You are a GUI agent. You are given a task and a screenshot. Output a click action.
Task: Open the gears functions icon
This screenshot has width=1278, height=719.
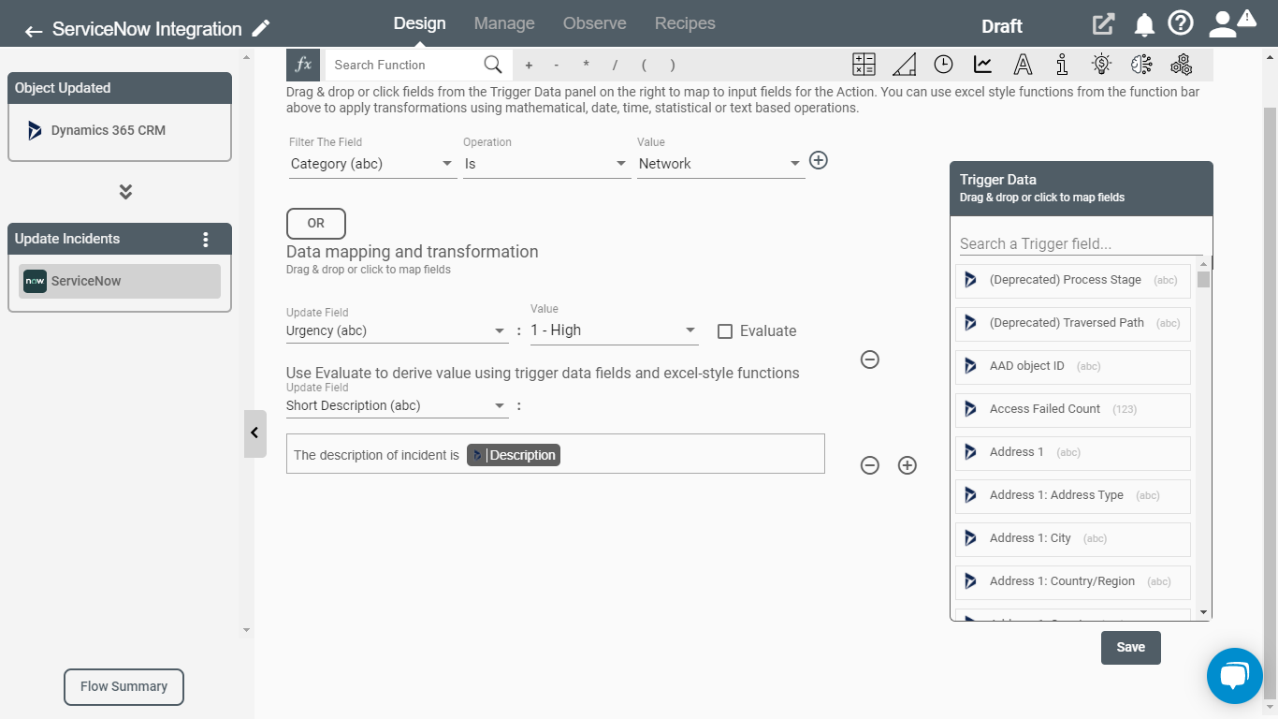[x=1182, y=65]
